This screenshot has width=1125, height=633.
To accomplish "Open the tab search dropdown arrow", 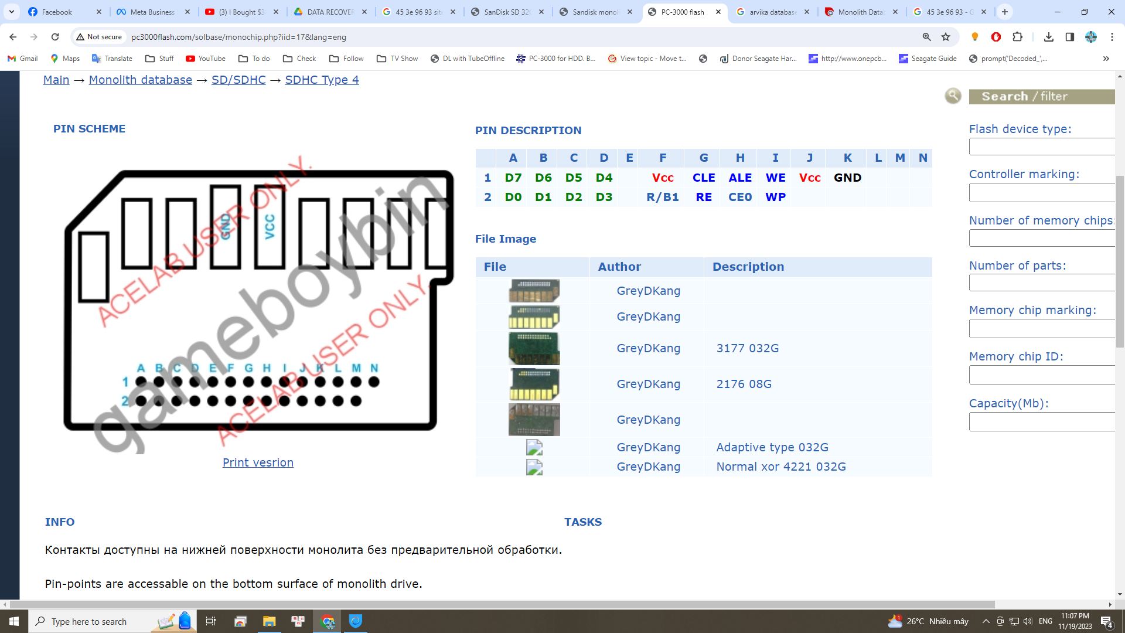I will click(x=12, y=12).
